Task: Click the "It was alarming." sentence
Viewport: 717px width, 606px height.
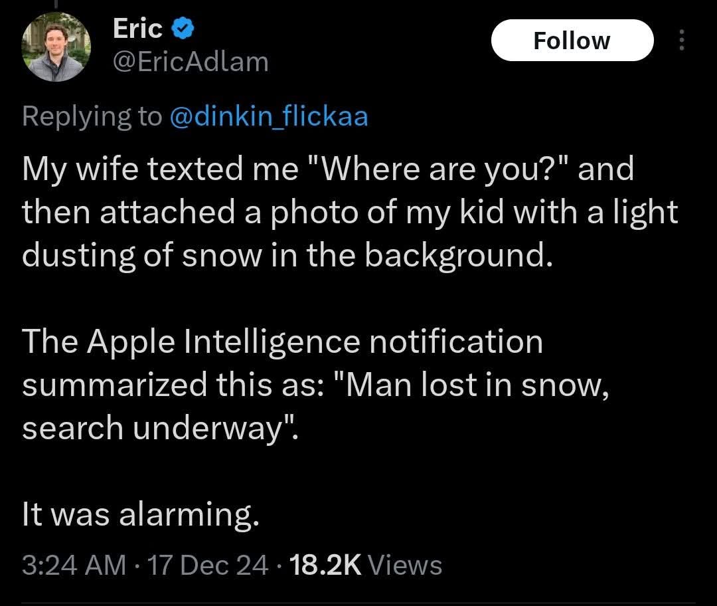Action: pos(141,514)
